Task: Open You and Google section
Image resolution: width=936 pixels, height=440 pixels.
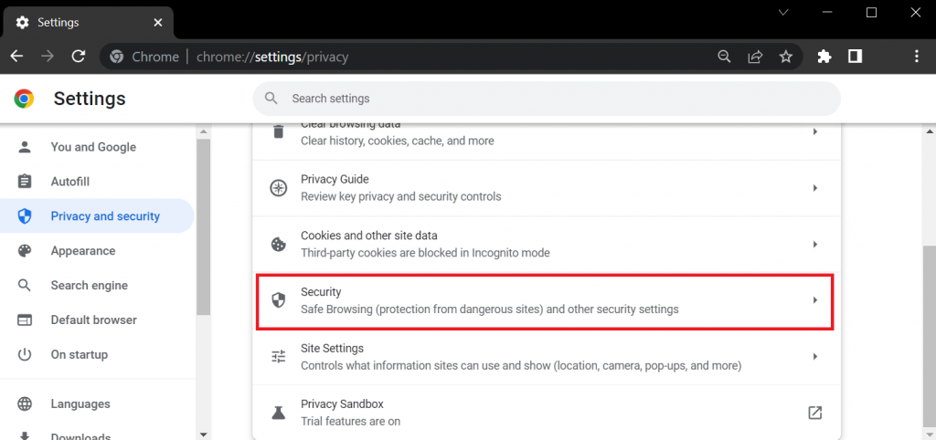Action: [x=92, y=147]
